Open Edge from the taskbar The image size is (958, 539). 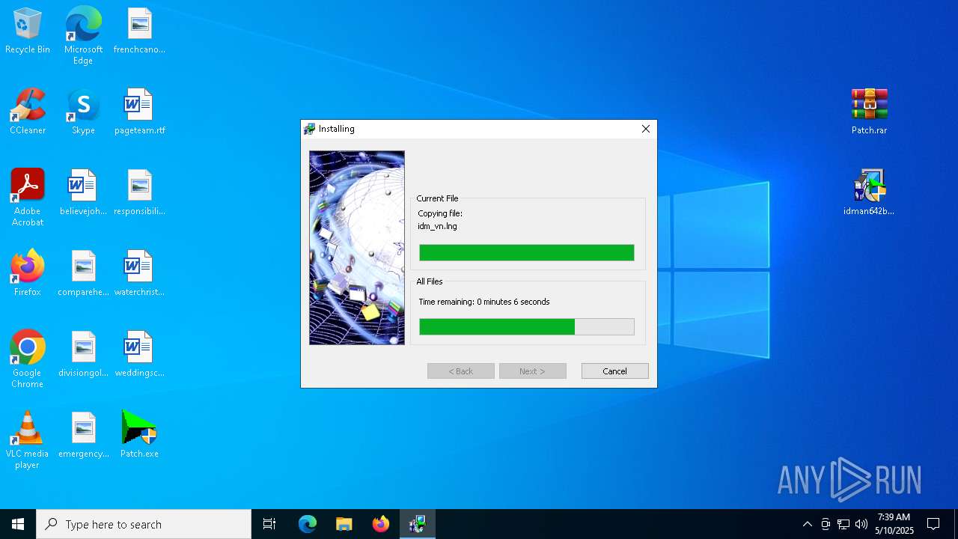coord(308,524)
